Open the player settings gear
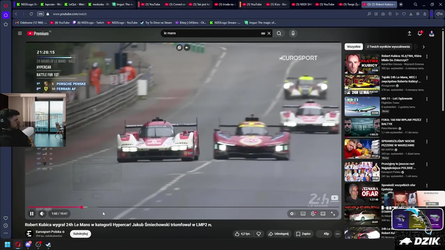The height and width of the screenshot is (250, 445). 313,214
